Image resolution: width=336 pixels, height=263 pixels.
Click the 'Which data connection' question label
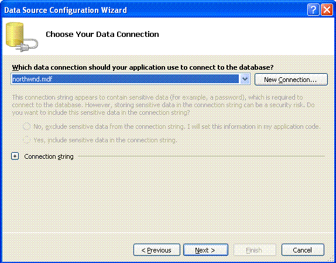143,67
